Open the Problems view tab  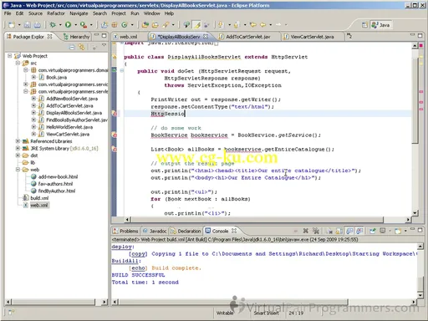(x=125, y=231)
